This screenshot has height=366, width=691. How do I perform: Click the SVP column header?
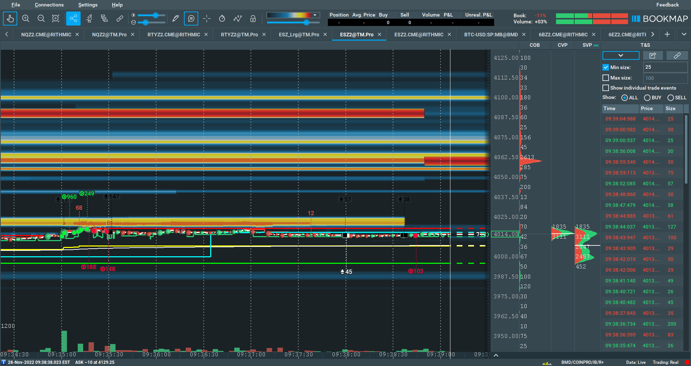click(587, 45)
